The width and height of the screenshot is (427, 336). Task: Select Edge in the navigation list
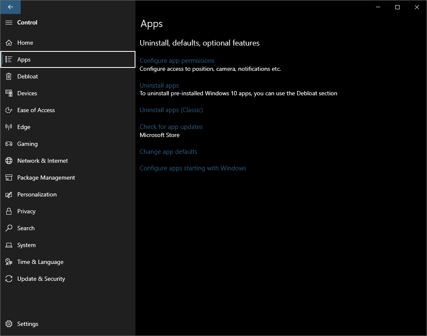click(x=68, y=127)
